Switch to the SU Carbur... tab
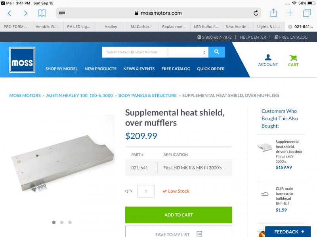 pos(141,26)
